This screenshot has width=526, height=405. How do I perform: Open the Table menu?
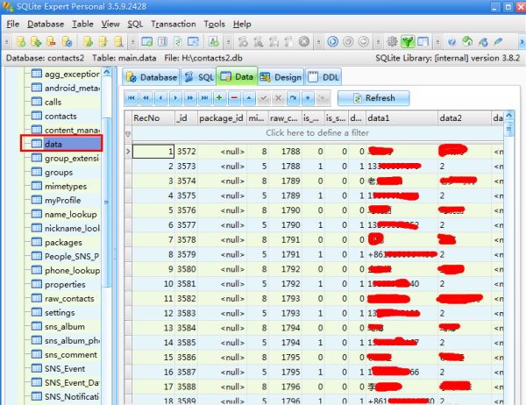click(x=82, y=25)
